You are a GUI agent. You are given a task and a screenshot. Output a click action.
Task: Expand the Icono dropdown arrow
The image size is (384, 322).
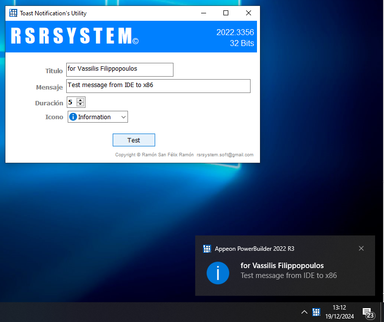123,117
